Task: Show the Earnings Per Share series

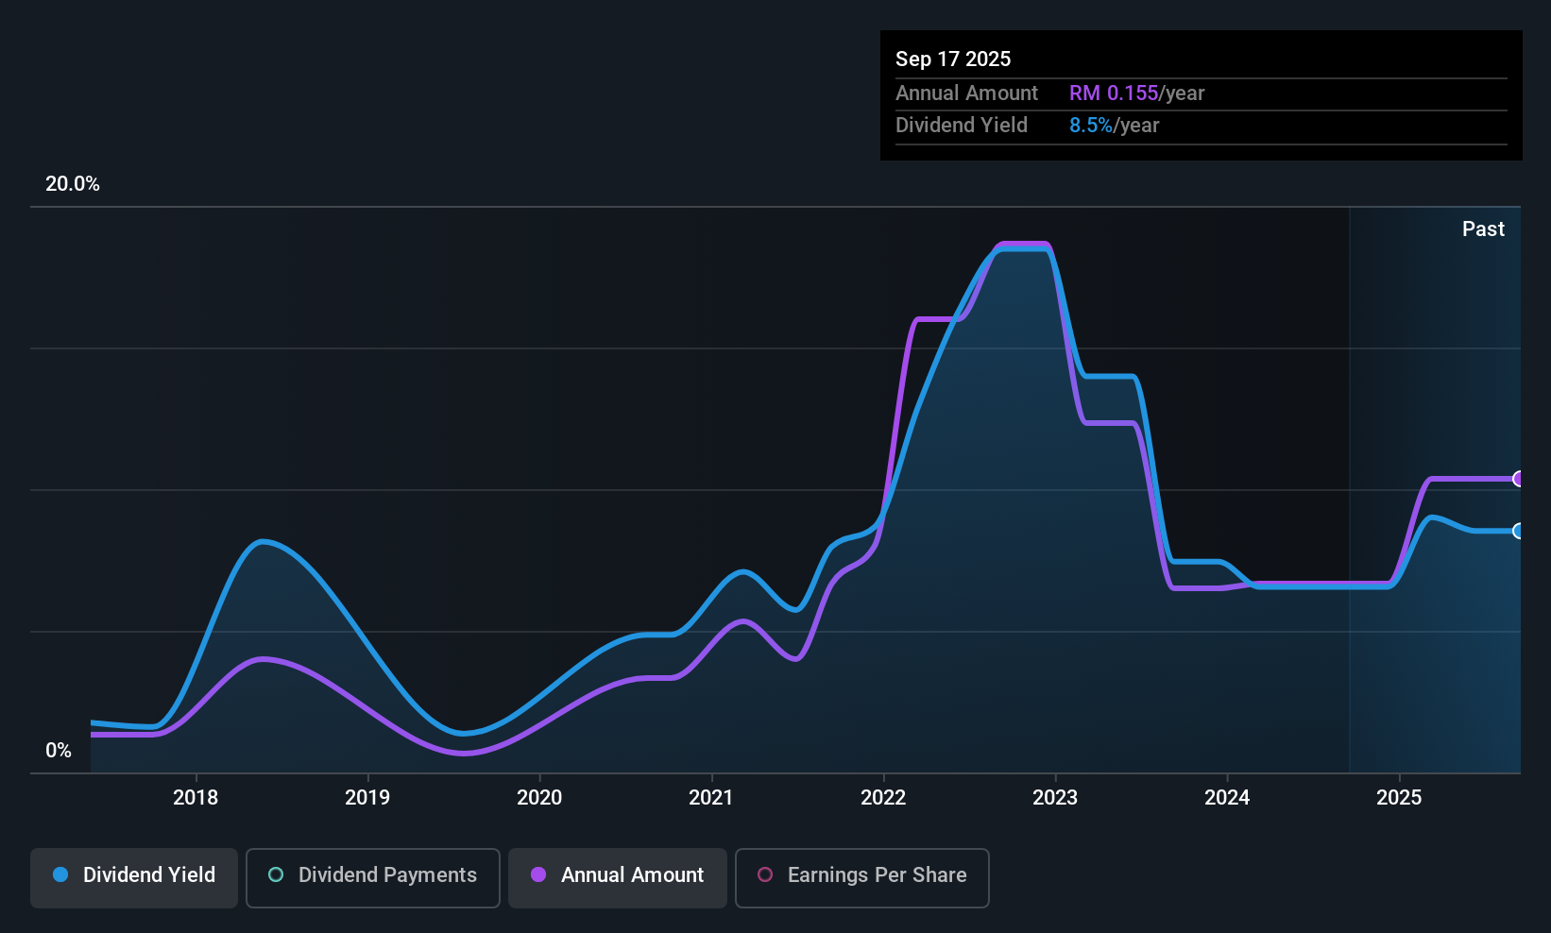Action: pyautogui.click(x=861, y=877)
